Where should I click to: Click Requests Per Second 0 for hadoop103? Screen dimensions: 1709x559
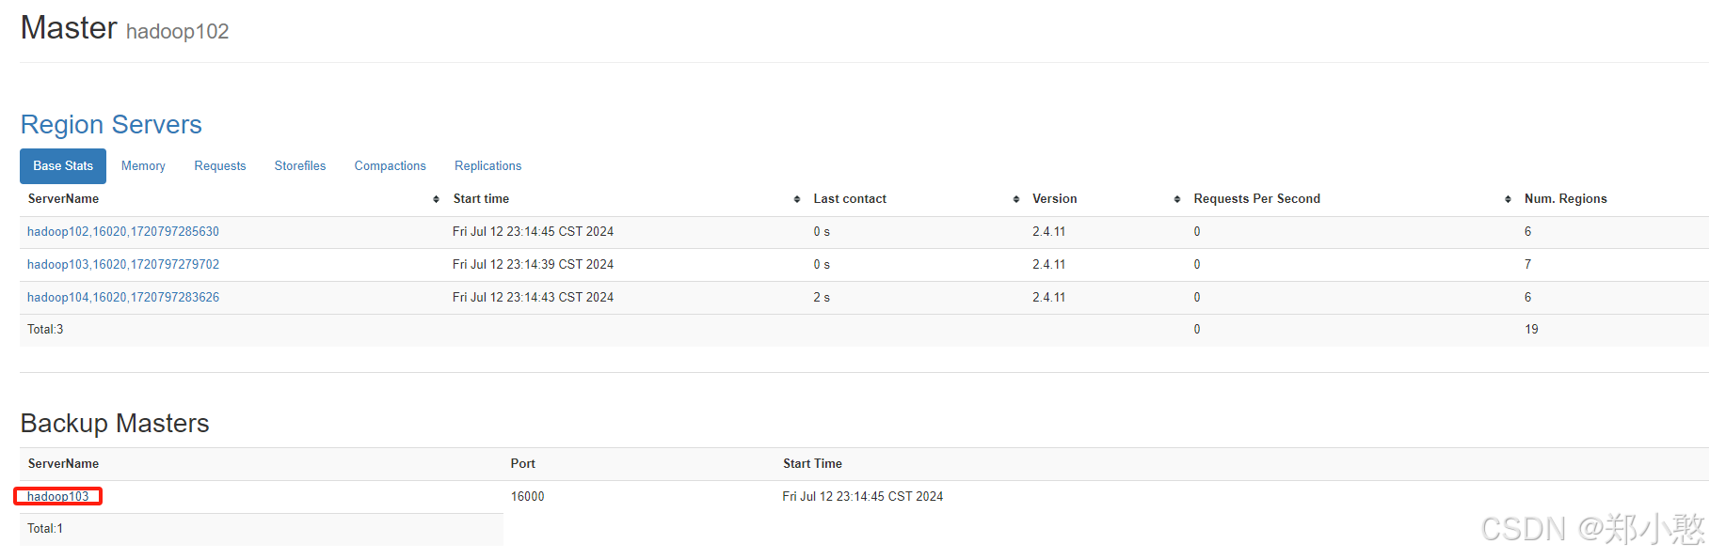pyautogui.click(x=1197, y=265)
